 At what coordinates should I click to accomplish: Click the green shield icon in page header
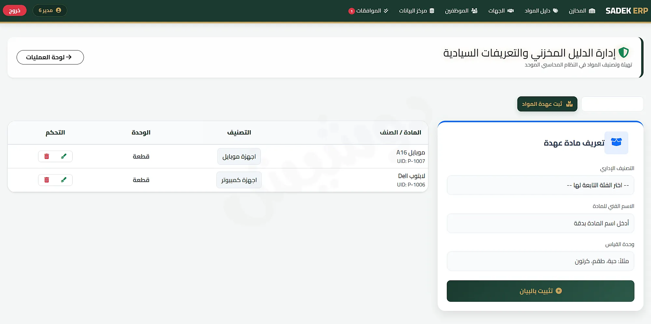point(624,52)
